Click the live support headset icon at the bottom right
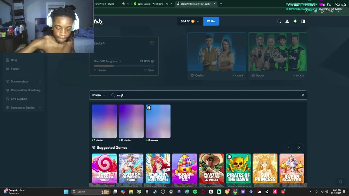Viewport: 349px width, 196px height. point(340,182)
